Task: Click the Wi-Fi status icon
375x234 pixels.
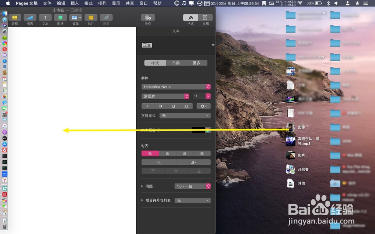Action: (x=300, y=3)
